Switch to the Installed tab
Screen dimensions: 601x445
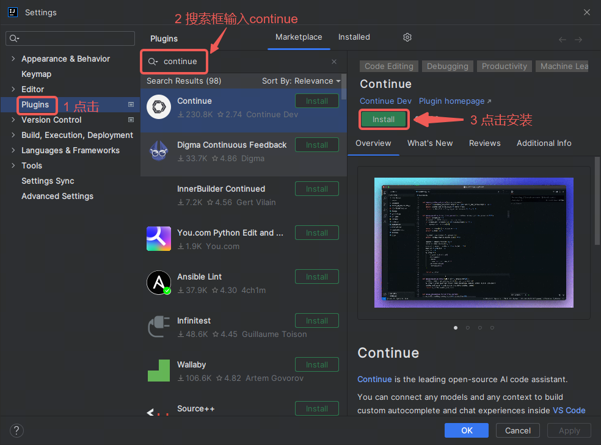pos(354,37)
